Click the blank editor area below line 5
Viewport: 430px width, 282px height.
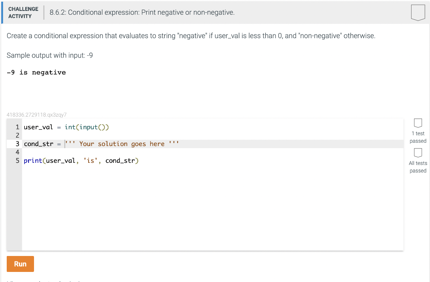[212, 207]
